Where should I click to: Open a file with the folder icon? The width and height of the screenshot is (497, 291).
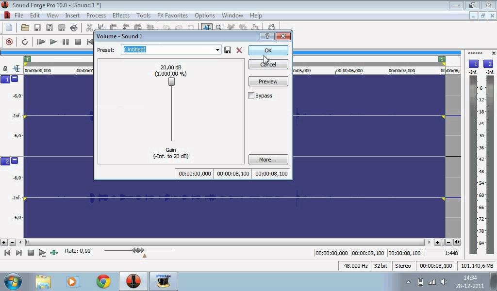click(25, 28)
